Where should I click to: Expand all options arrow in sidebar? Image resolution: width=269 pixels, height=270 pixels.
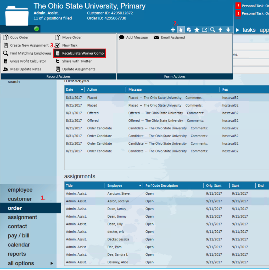[x=51, y=263]
